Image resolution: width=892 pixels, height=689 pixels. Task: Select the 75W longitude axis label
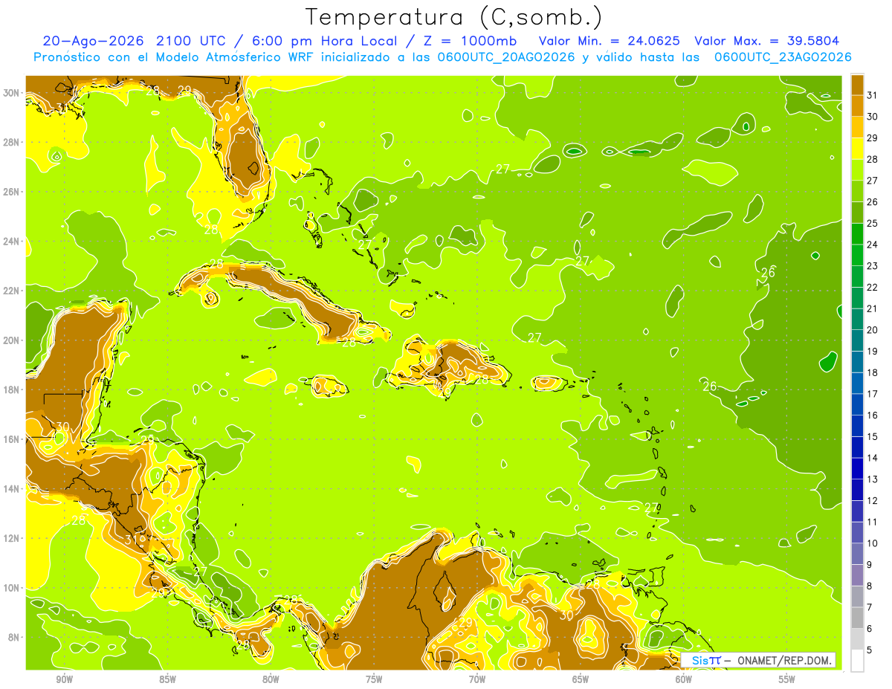[374, 679]
